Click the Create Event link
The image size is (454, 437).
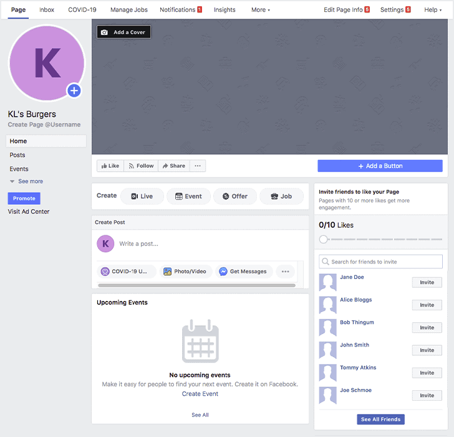click(x=200, y=394)
